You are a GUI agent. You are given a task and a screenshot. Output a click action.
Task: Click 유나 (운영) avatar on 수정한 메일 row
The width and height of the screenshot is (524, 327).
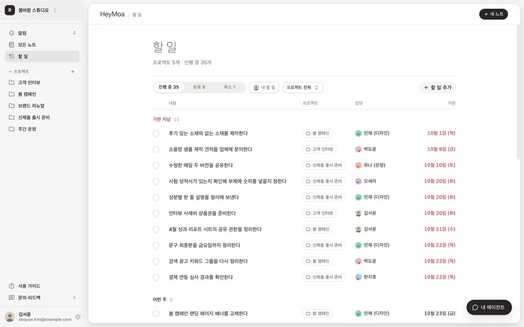pyautogui.click(x=359, y=165)
